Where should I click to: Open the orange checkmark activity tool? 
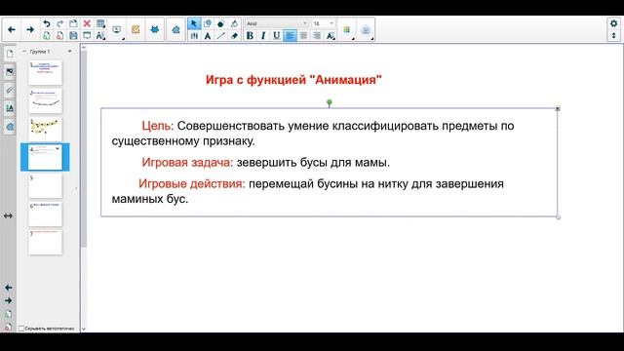[136, 30]
